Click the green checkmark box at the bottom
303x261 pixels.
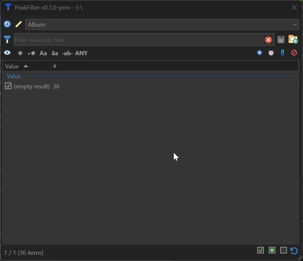coord(261,250)
